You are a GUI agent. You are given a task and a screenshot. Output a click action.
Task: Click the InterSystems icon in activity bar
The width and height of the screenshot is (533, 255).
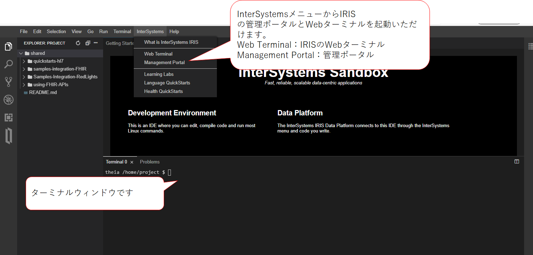click(x=8, y=136)
